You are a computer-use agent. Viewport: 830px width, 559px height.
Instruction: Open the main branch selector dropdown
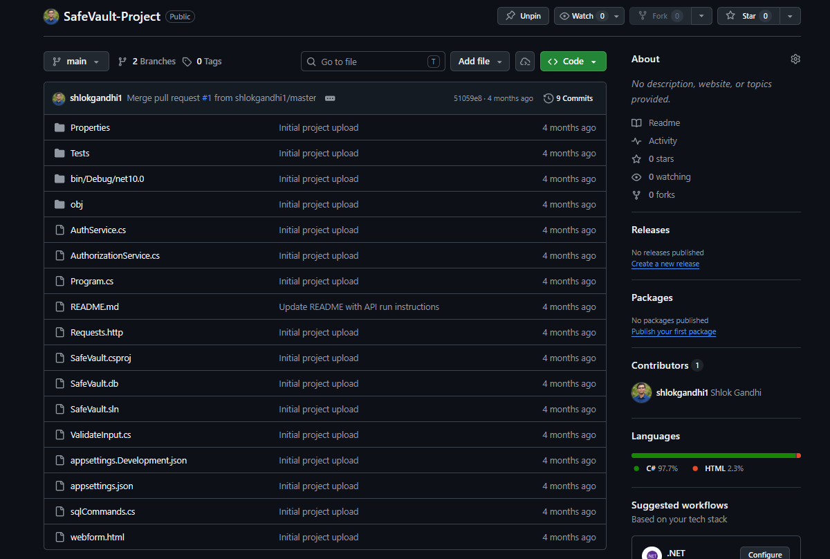click(76, 62)
